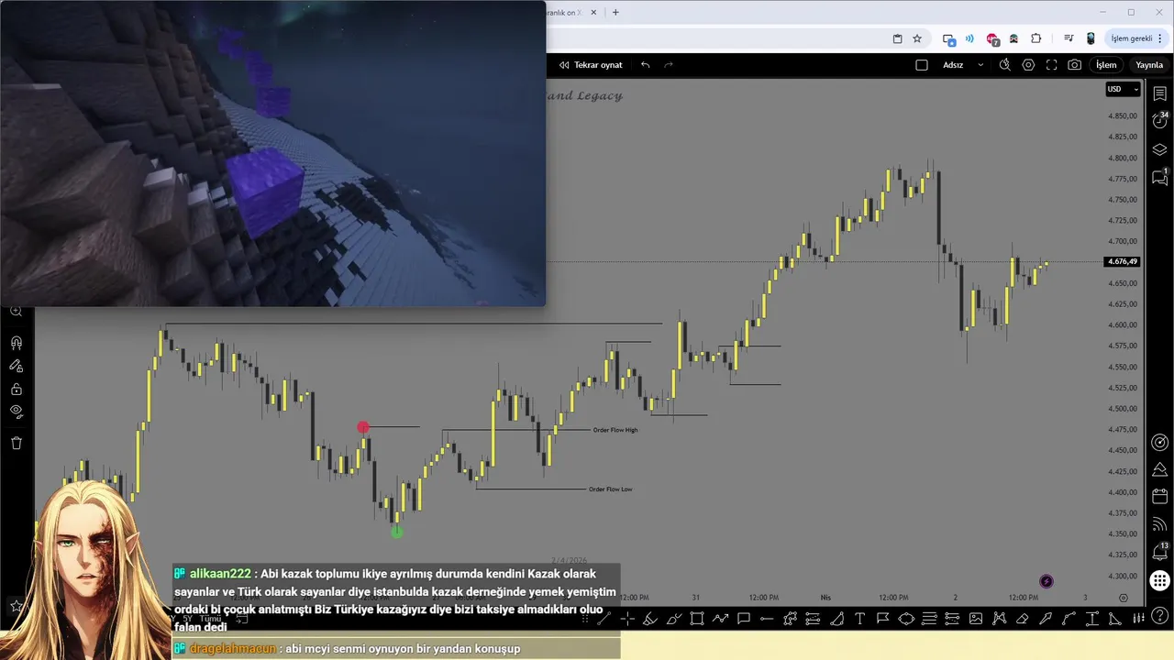This screenshot has height=660, width=1174.
Task: Click the İşlem button
Action: click(x=1107, y=65)
